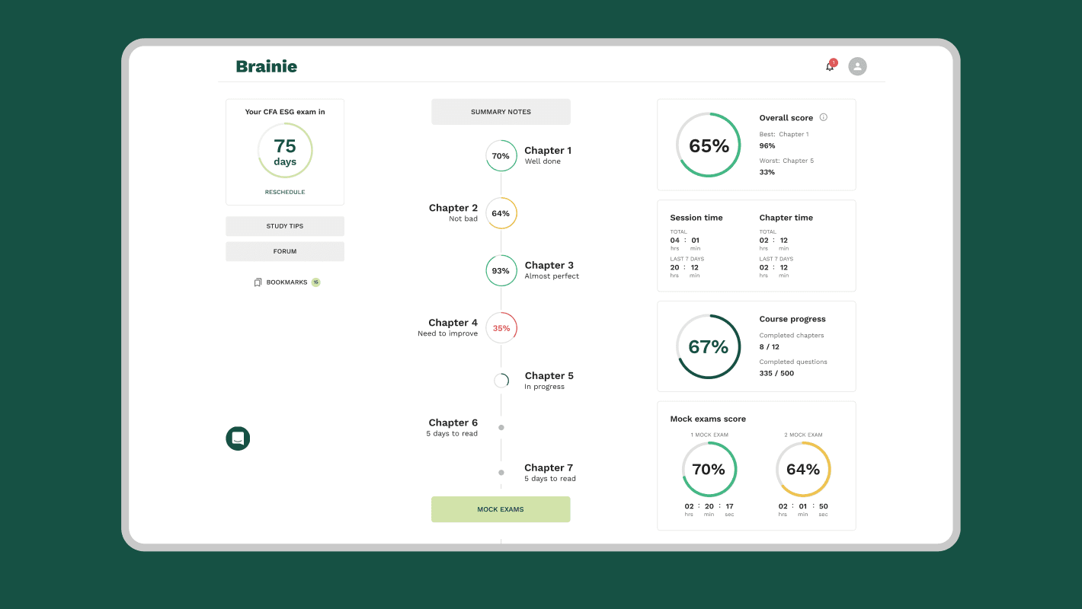The height and width of the screenshot is (609, 1082).
Task: Click the Reschedule link
Action: point(285,192)
